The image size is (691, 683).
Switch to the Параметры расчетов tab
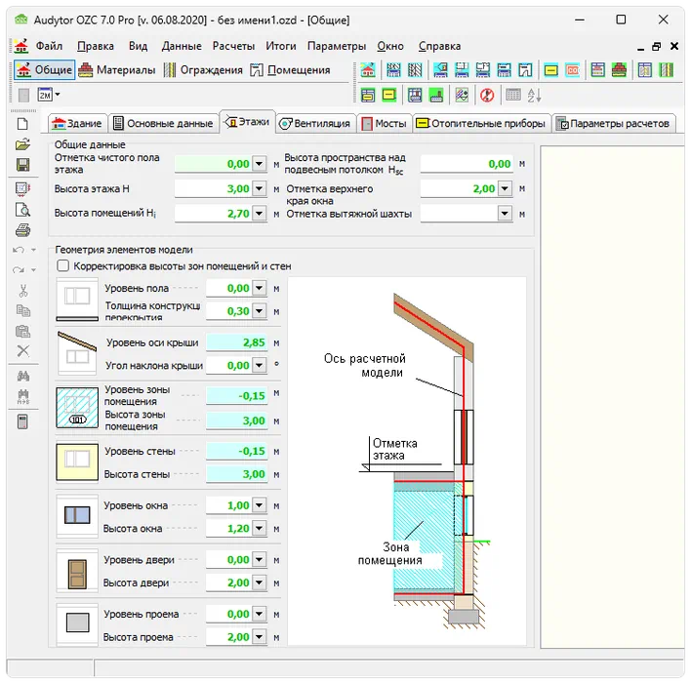point(614,123)
